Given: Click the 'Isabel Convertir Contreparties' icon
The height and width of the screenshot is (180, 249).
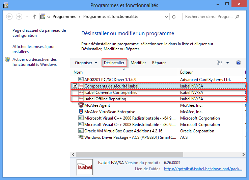Looking at the screenshot, I should click(x=81, y=92).
